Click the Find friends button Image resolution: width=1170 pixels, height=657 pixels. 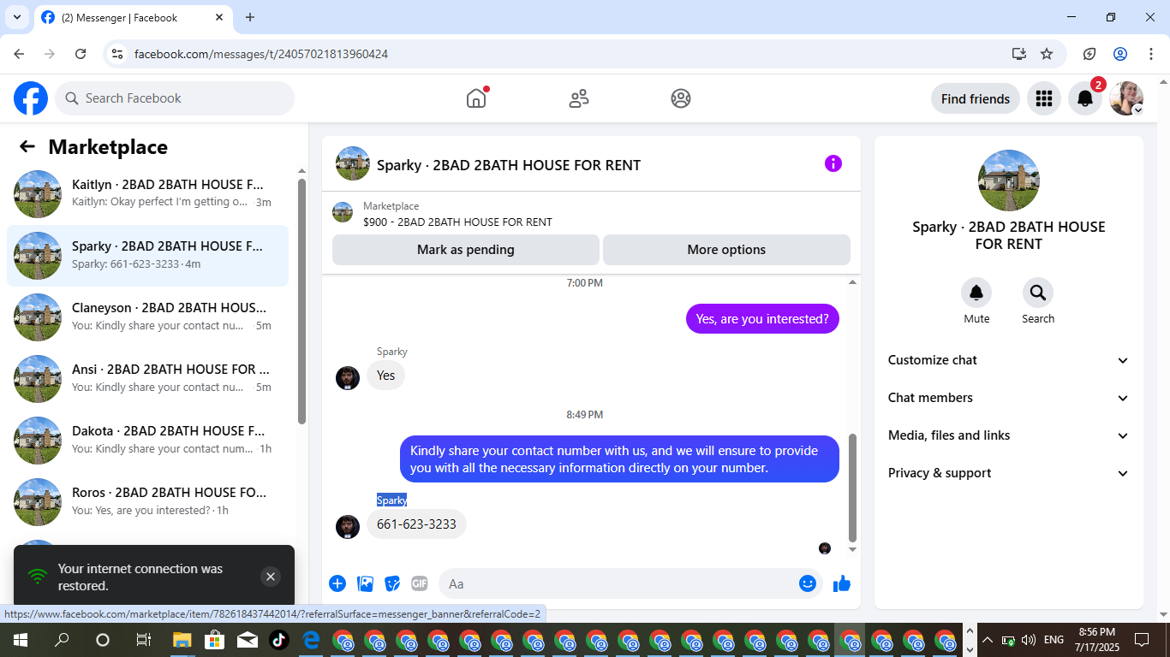(x=976, y=98)
